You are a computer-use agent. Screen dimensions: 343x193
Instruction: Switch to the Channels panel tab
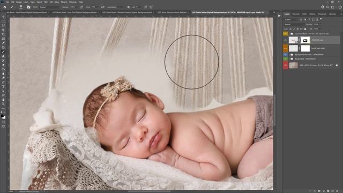coord(296,14)
